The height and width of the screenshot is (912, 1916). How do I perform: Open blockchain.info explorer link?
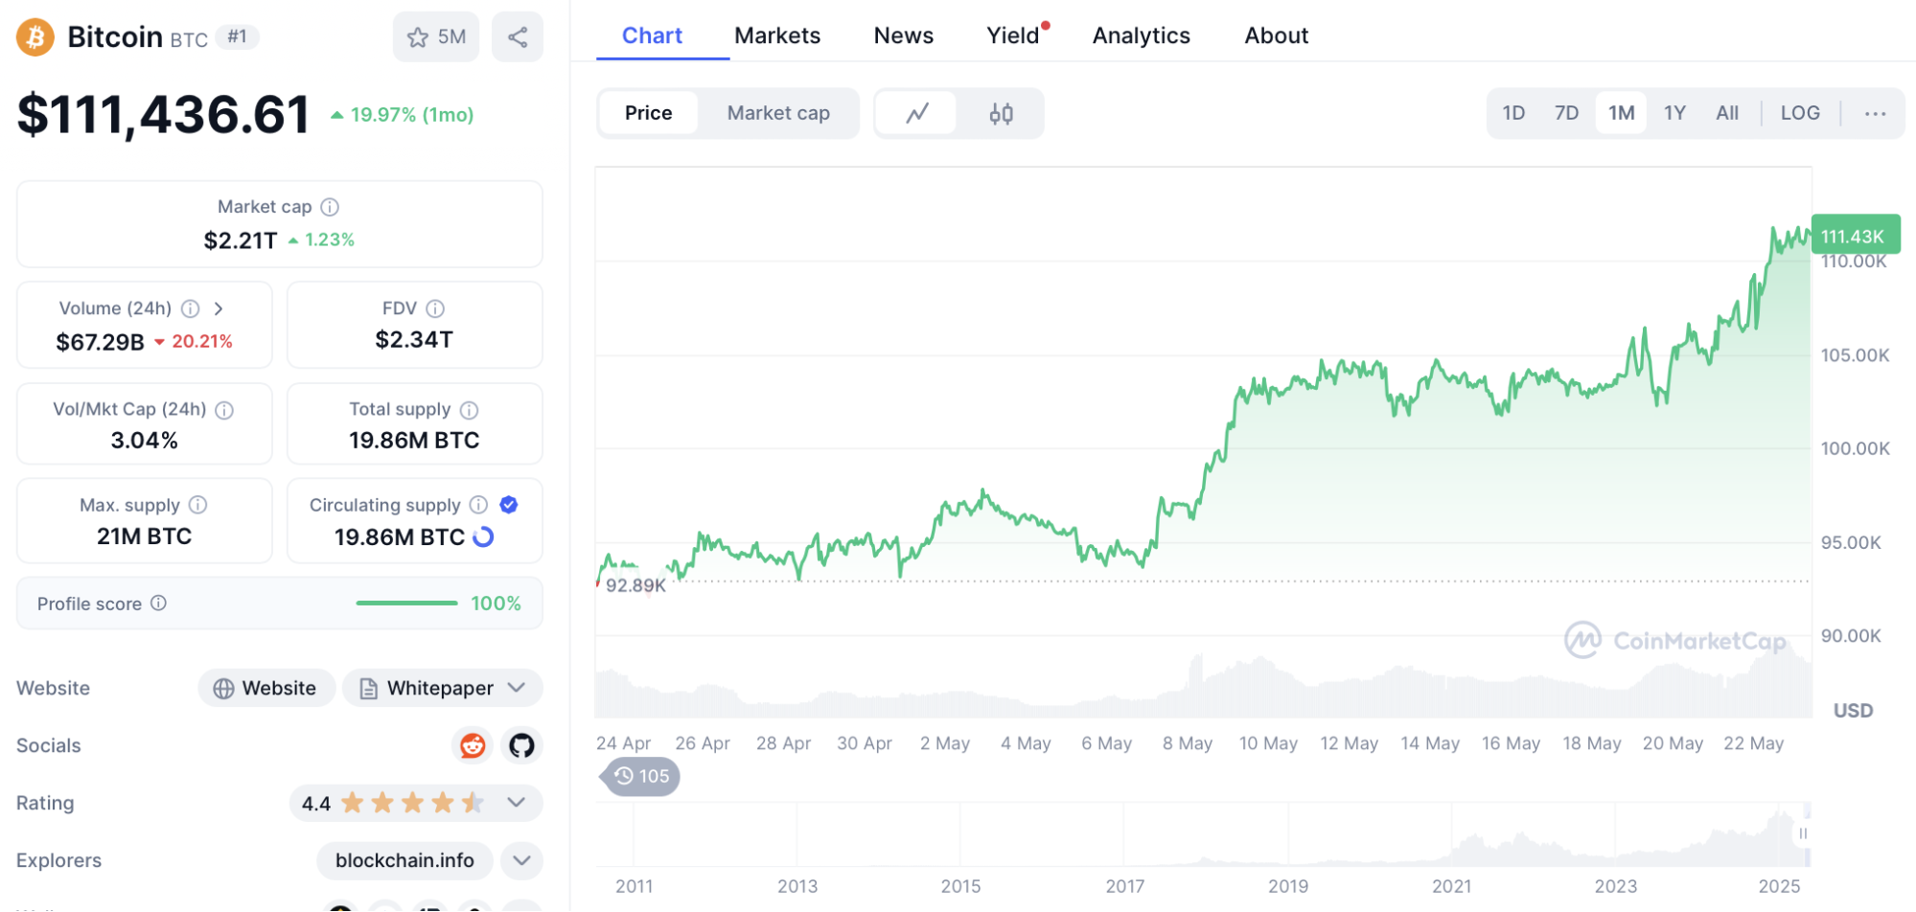coord(404,860)
